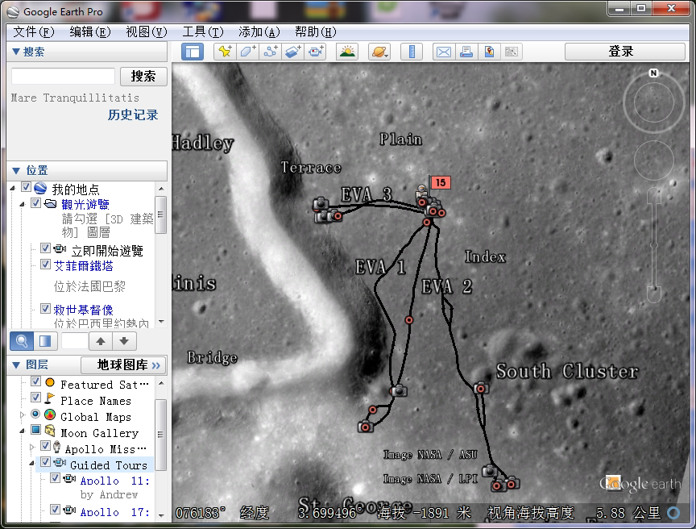Open the 视图(V) menu
Image resolution: width=696 pixels, height=529 pixels.
(147, 32)
